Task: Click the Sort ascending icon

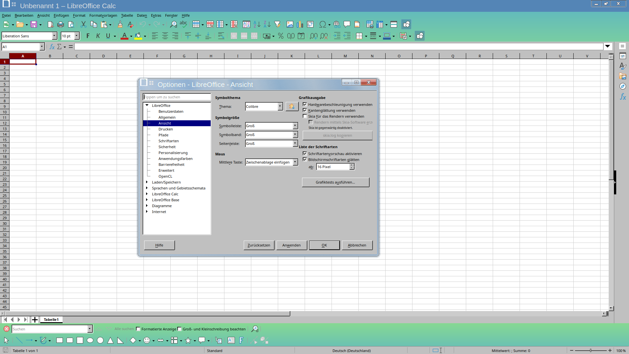Action: tap(257, 24)
